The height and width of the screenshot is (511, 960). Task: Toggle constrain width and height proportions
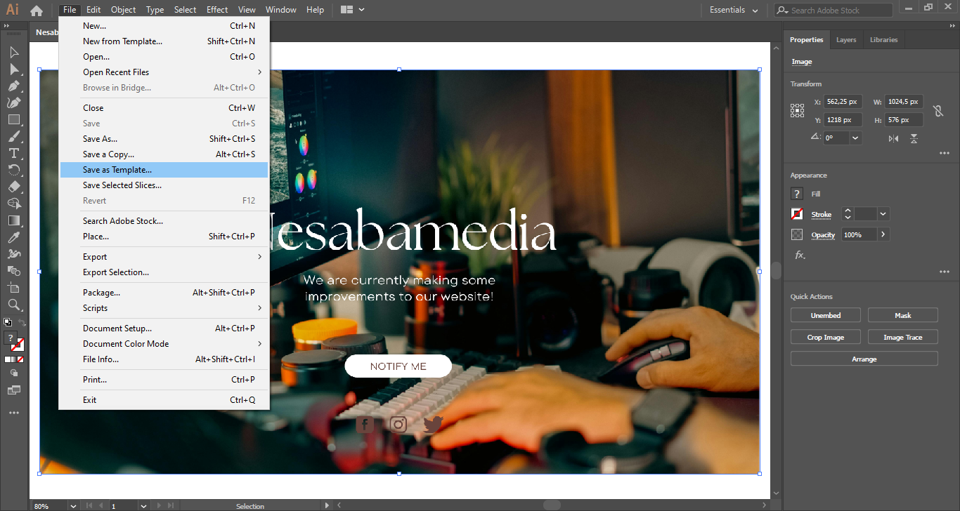[x=937, y=111]
